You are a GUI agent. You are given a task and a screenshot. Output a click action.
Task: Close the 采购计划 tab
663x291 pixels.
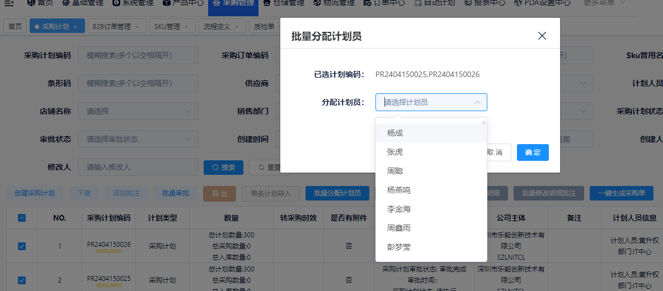point(76,27)
